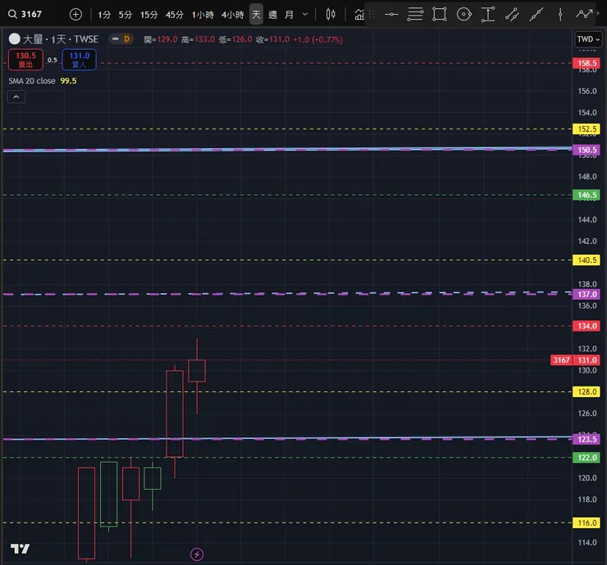Select the path polyline tool
This screenshot has width=607, height=565.
[584, 15]
